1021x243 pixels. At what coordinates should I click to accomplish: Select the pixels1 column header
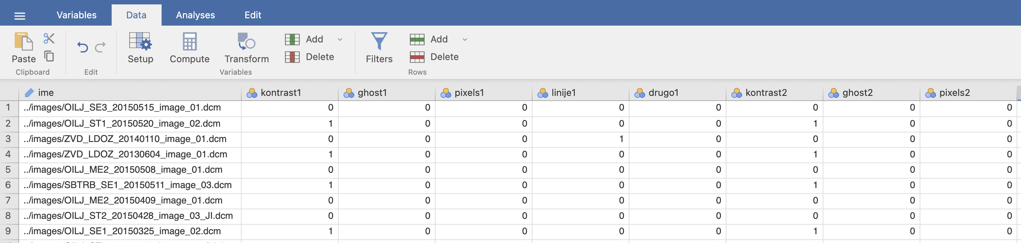pos(484,93)
